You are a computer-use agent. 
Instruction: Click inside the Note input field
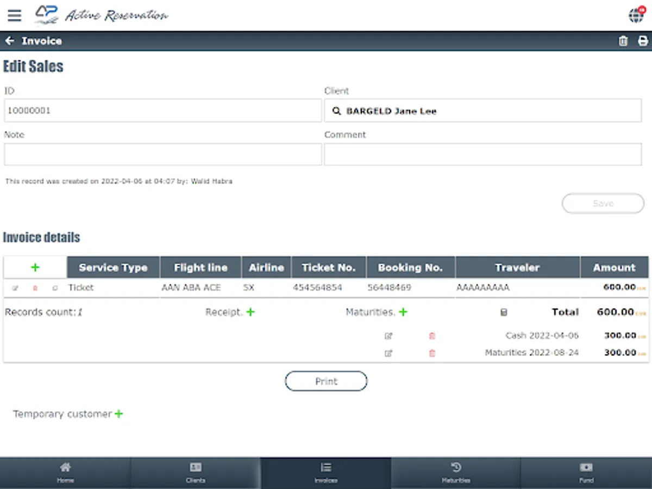click(163, 154)
